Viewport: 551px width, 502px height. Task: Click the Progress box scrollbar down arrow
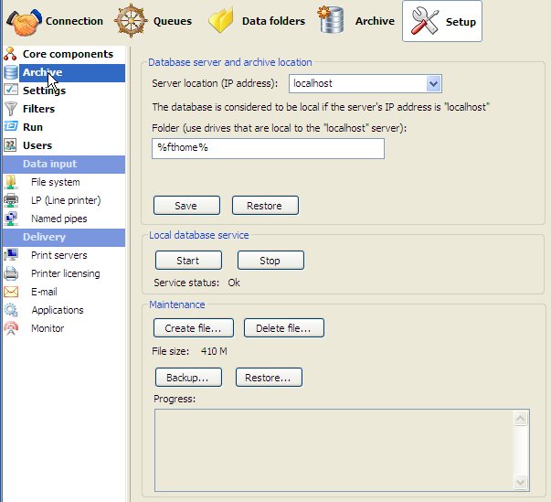tap(522, 482)
